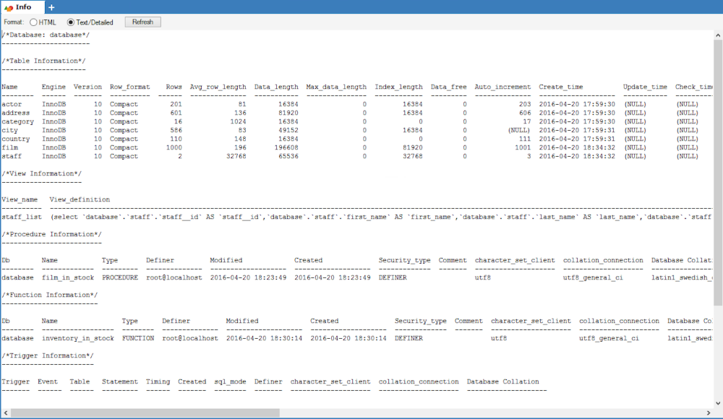This screenshot has height=419, width=723.
Task: Click the Refresh button
Action: pos(143,22)
